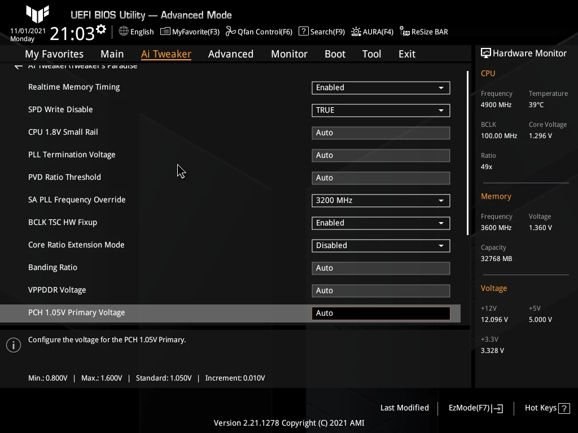Select the Realtime Memory Timing label
This screenshot has height=433, width=578.
[x=74, y=87]
